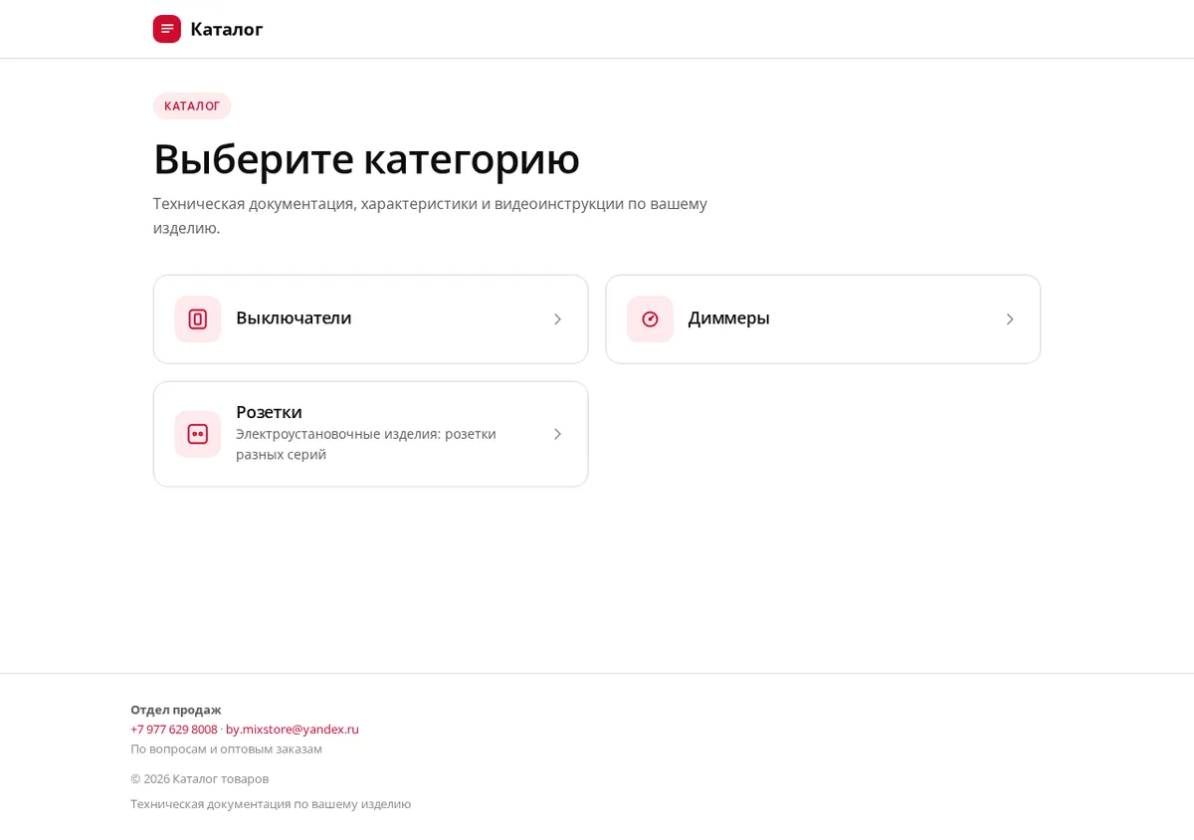Open the Каталог header title
The height and width of the screenshot is (840, 1194).
point(227,29)
